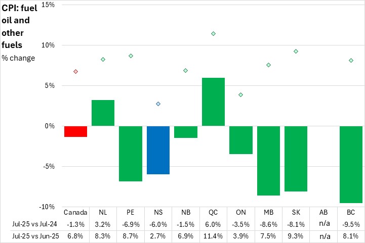Click the BC diamond marker
Viewport: 365px width, 243px height.
click(351, 61)
